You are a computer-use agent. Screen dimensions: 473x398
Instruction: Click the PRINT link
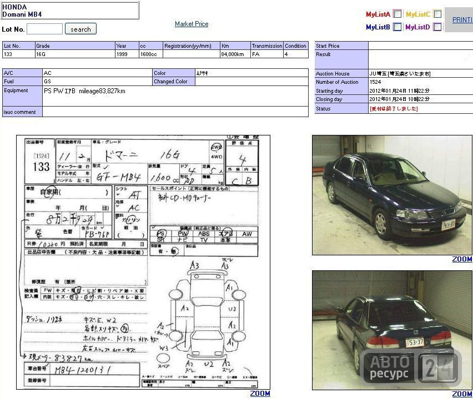(x=462, y=19)
